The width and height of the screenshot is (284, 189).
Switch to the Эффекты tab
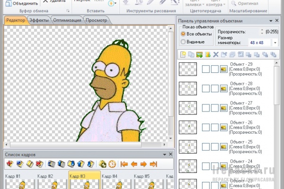tap(39, 20)
